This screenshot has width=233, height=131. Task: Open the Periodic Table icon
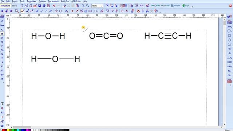2,16
